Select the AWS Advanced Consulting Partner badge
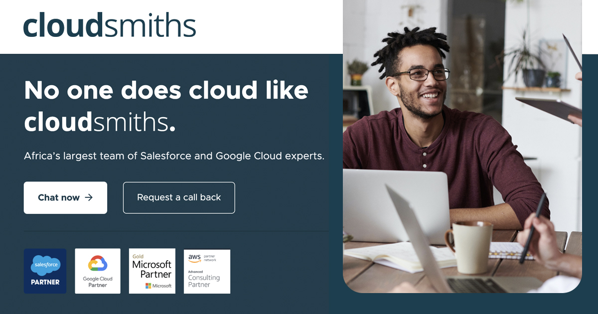Viewport: 598px width, 314px height. [207, 272]
